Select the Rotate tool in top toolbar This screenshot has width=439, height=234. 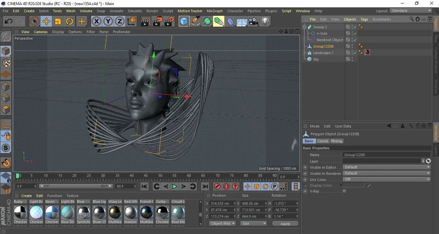tap(70, 22)
